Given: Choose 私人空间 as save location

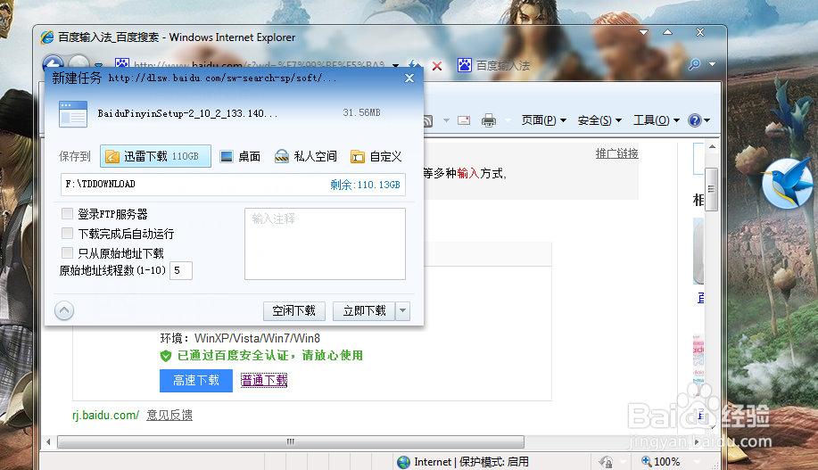Looking at the screenshot, I should (x=306, y=156).
